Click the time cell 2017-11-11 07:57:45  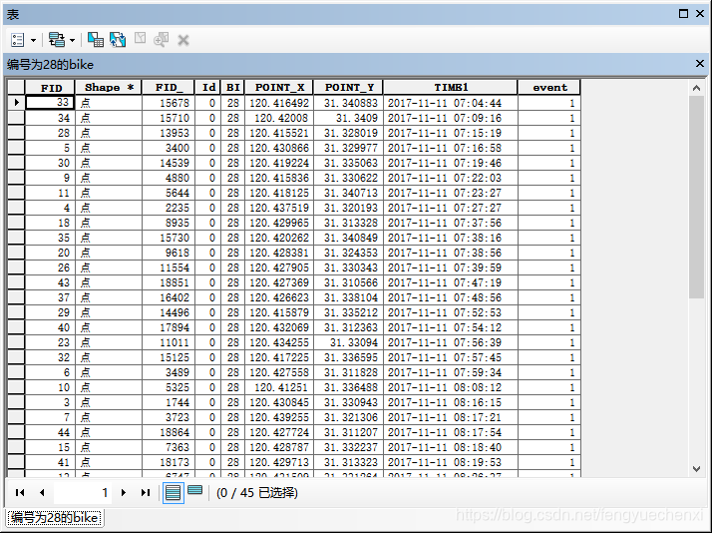pos(451,357)
